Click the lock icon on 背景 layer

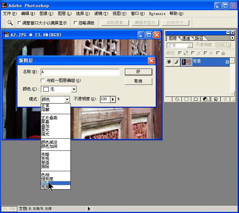click(x=227, y=62)
